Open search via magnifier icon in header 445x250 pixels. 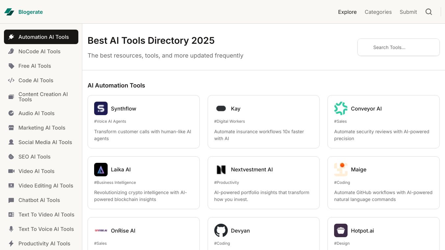point(429,12)
